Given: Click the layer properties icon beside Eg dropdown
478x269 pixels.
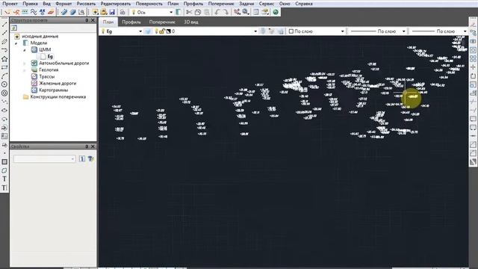Looking at the screenshot, I should pos(148,31).
